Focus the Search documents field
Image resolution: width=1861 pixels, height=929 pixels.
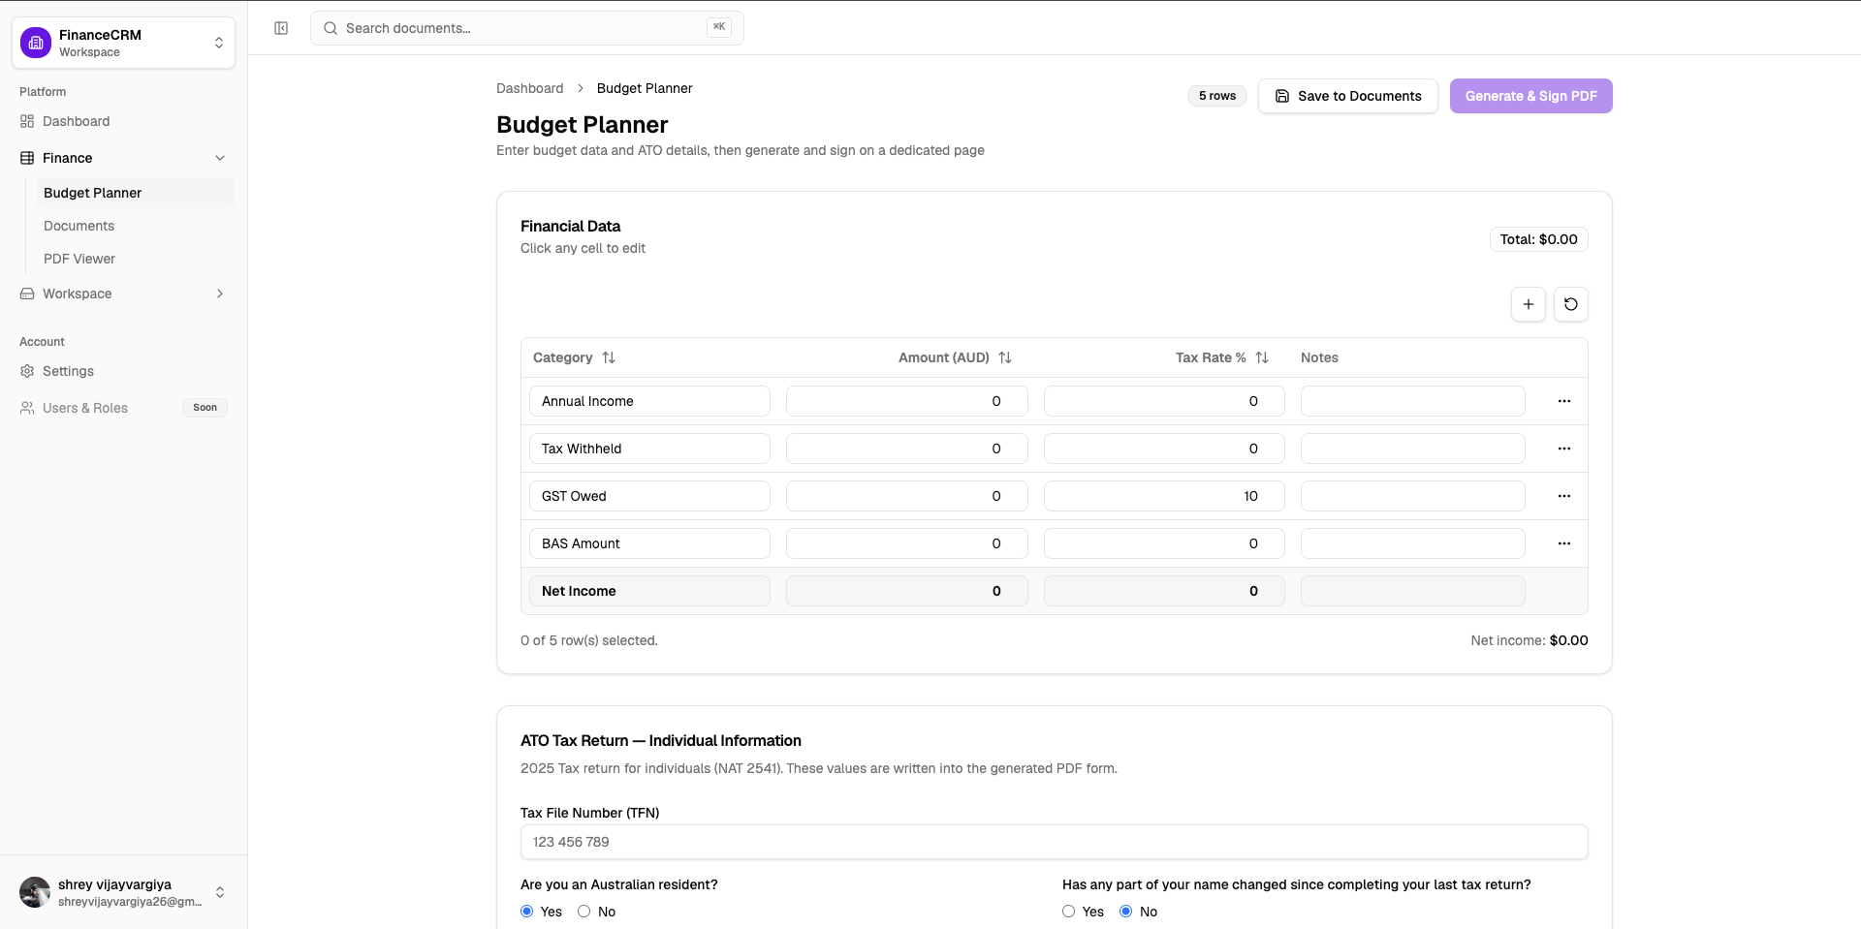(526, 28)
